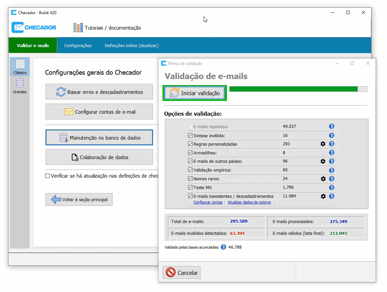Open gear settings for E-mails de outros países
This screenshot has width=387, height=292.
click(323, 161)
